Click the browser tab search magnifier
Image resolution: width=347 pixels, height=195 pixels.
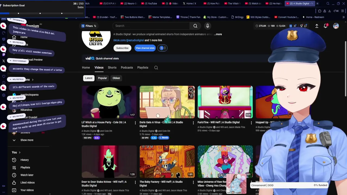click(x=328, y=4)
